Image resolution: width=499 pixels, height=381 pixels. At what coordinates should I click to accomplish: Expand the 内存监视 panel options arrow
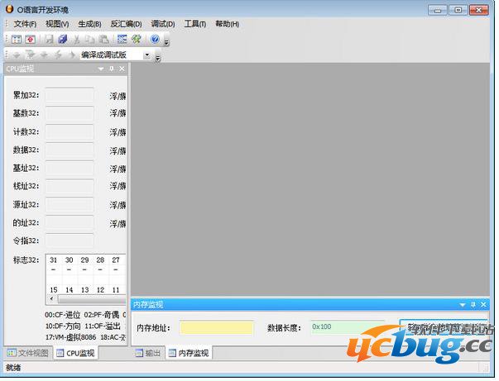coord(461,304)
